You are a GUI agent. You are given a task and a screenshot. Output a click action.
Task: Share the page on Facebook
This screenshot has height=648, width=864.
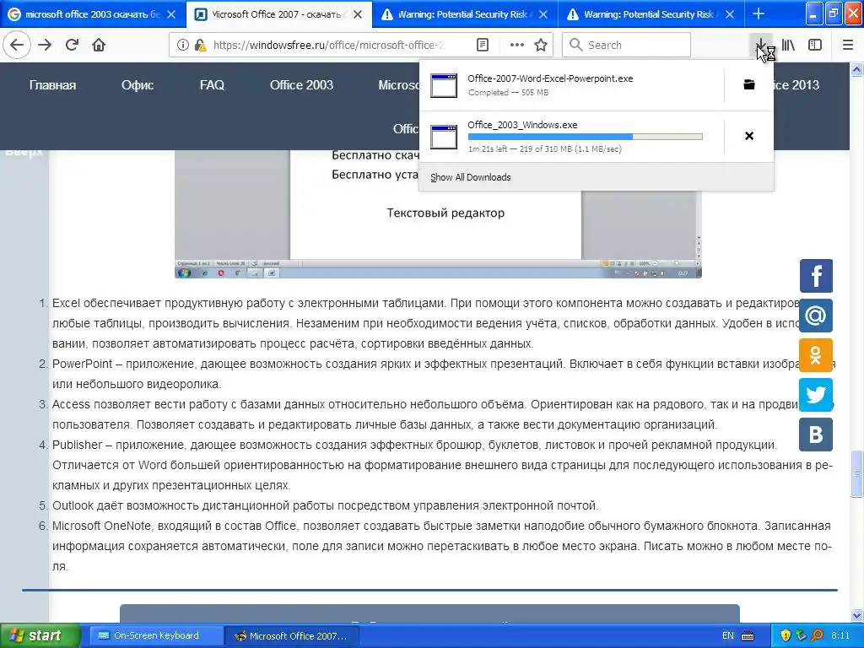(x=816, y=276)
